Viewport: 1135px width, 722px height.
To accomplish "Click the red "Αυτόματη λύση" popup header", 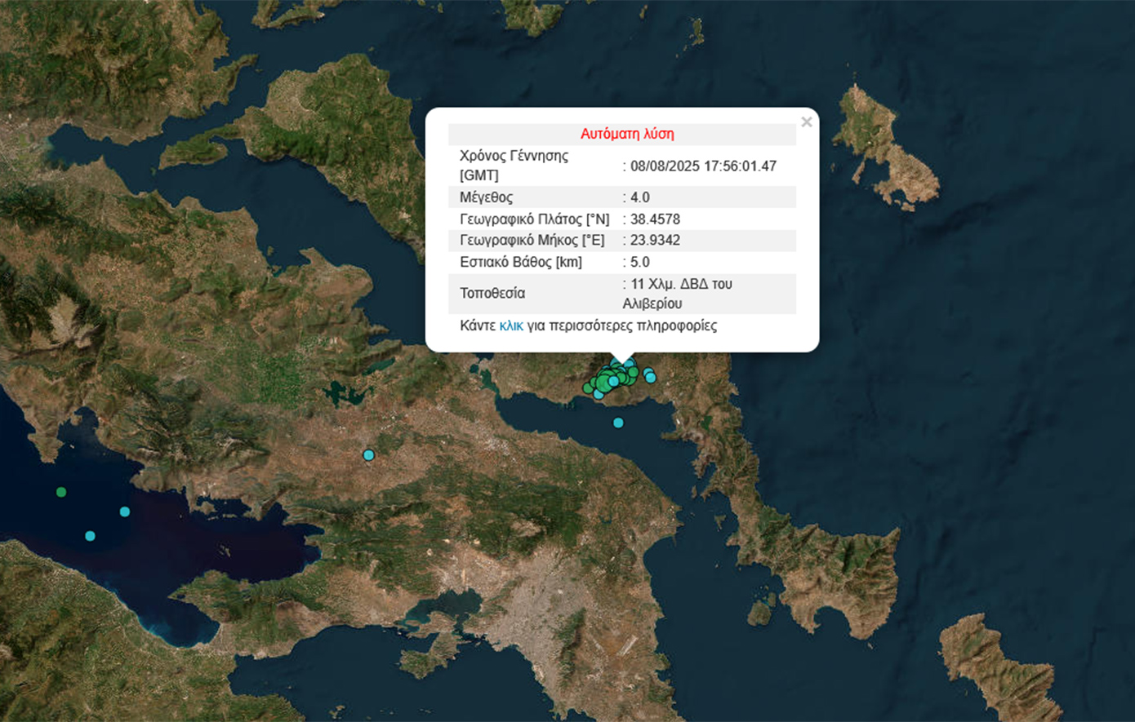I will coord(627,134).
